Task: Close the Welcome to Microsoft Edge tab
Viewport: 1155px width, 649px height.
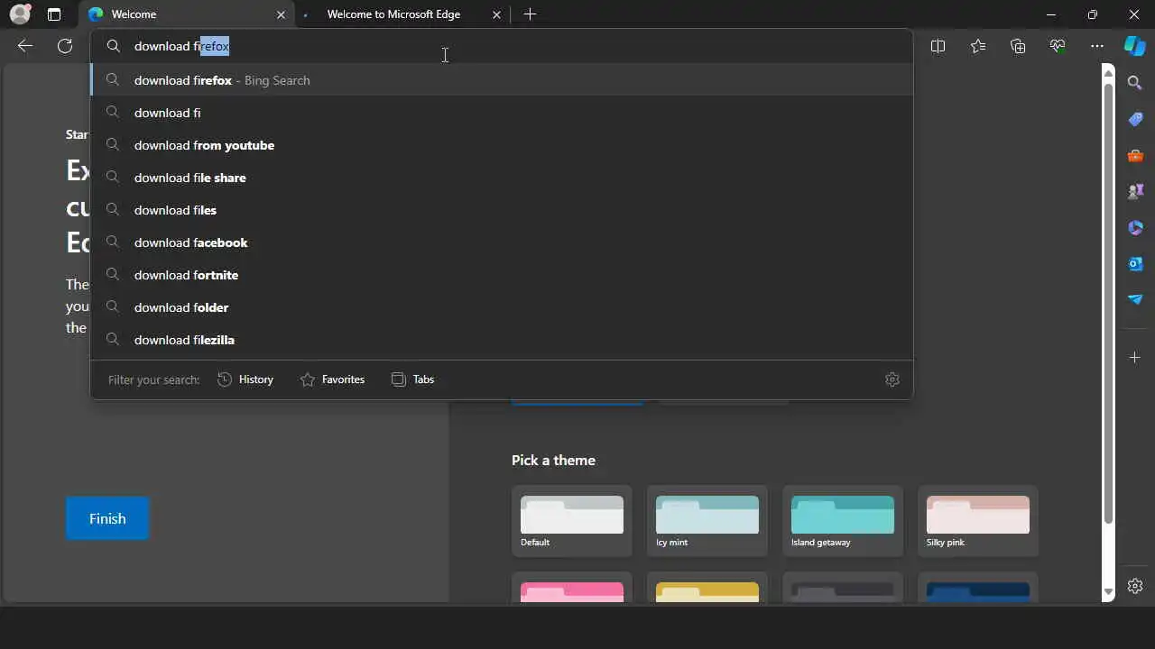Action: pos(497,14)
